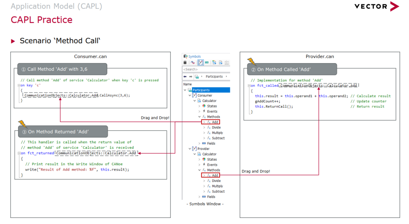Expand States under Consumer
The width and height of the screenshot is (409, 224).
coord(199,106)
